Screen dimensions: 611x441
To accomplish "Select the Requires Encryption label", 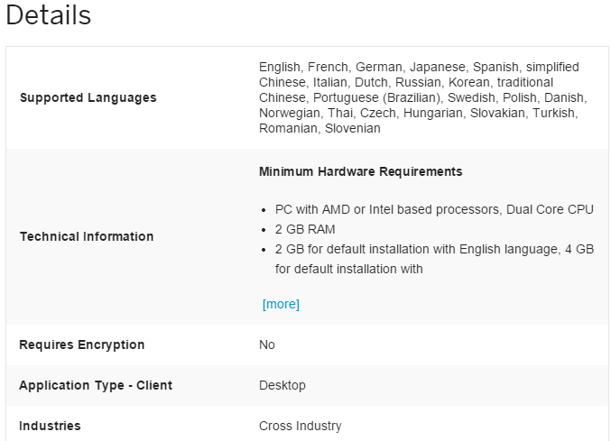I will coord(81,345).
